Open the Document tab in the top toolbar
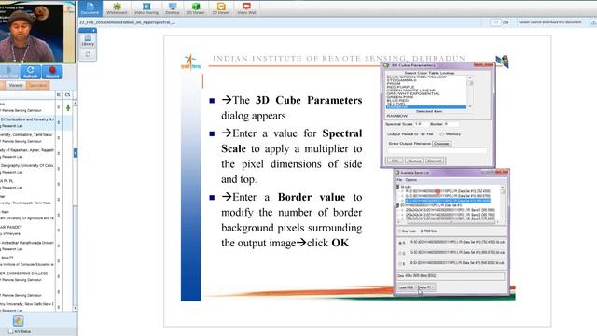 90,8
